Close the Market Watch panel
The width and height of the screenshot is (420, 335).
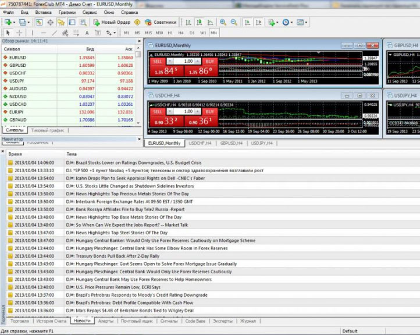tap(139, 41)
